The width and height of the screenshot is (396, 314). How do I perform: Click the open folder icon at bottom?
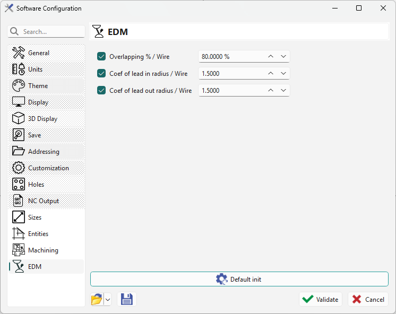pos(97,299)
